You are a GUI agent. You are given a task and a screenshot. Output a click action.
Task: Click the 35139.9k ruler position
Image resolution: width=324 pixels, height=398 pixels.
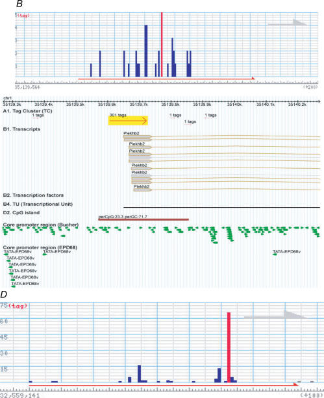202,104
